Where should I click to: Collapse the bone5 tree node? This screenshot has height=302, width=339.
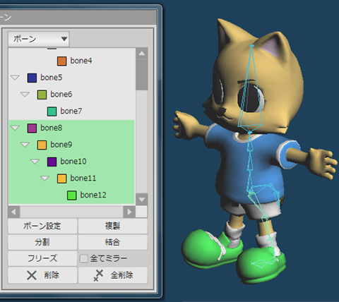[x=15, y=78]
